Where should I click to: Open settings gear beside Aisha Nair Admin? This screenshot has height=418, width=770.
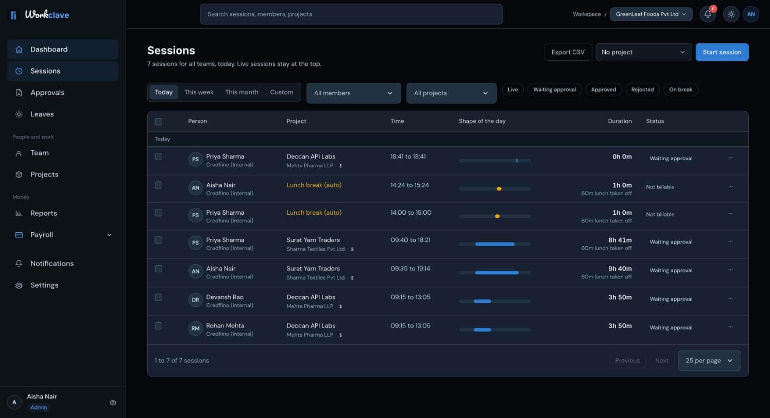113,403
